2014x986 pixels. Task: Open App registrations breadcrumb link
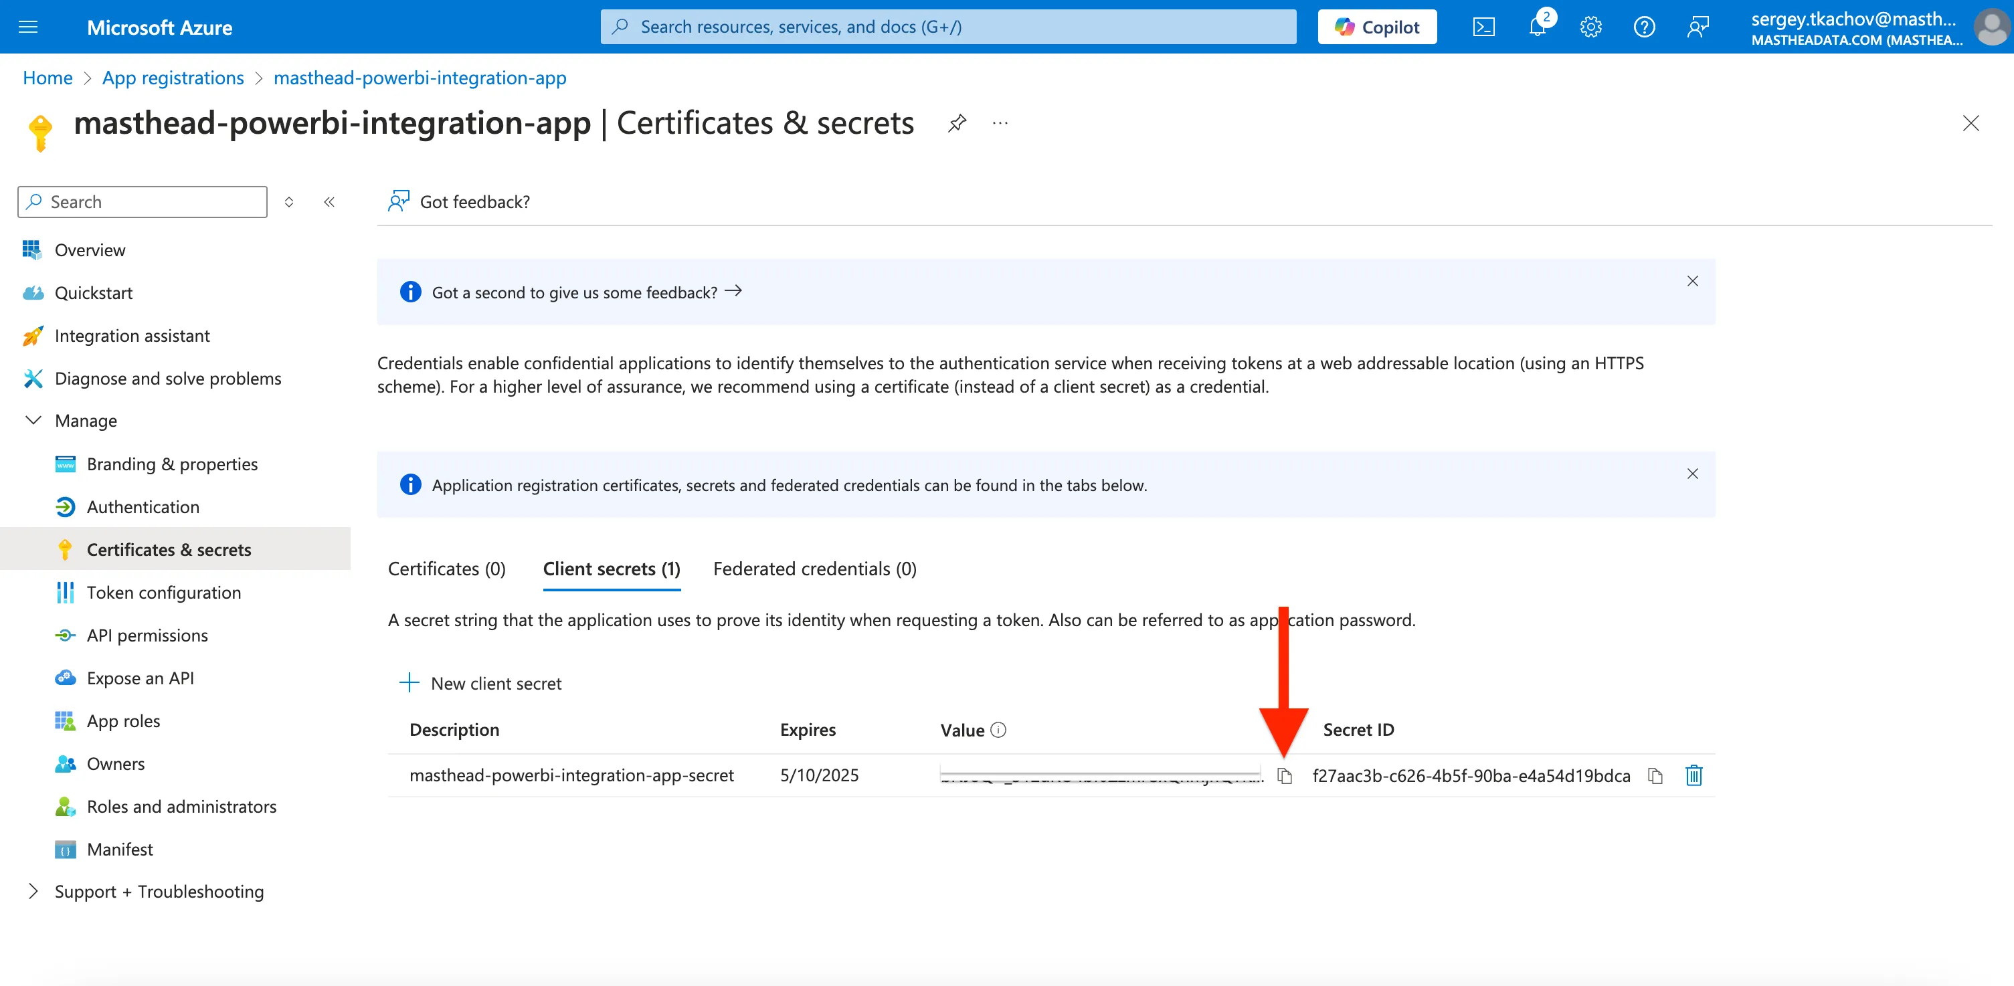point(173,78)
